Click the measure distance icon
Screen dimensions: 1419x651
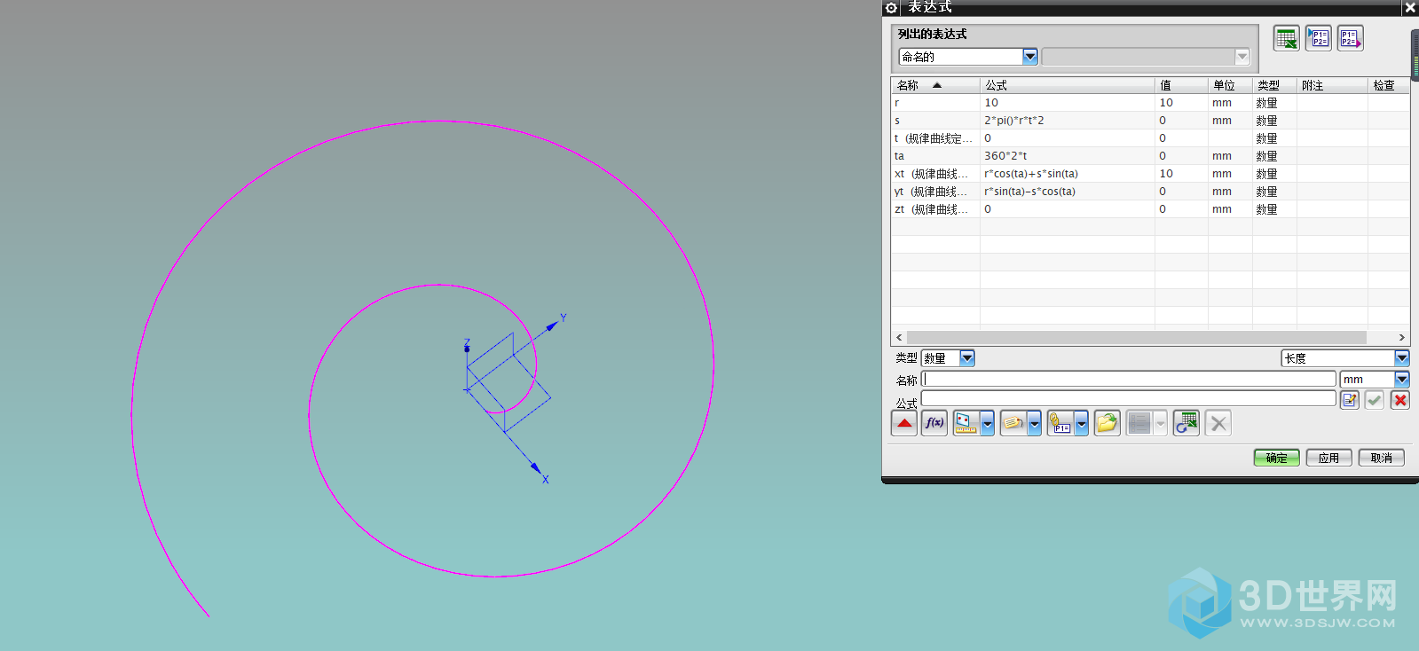coord(966,423)
